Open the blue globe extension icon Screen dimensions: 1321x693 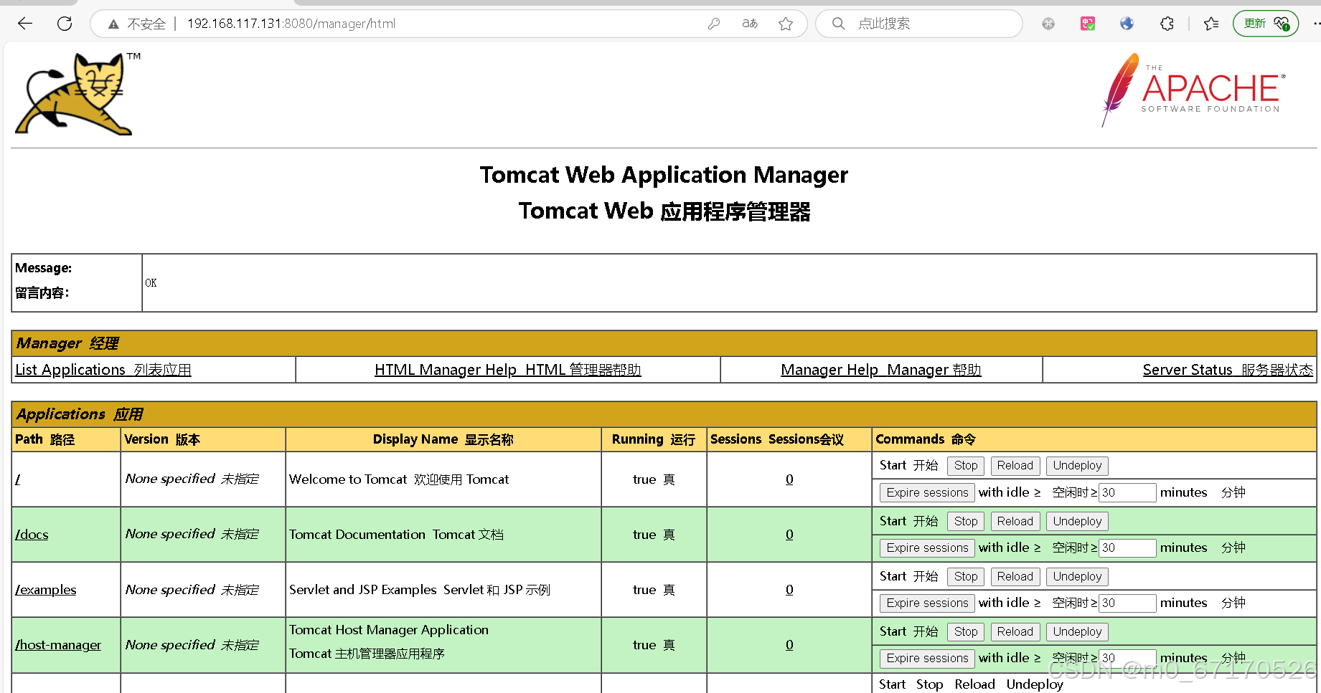click(1127, 24)
